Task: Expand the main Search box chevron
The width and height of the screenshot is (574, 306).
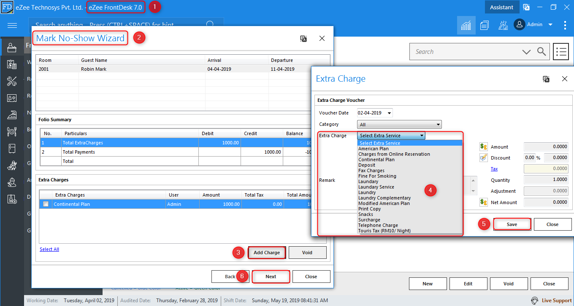Action: [526, 52]
